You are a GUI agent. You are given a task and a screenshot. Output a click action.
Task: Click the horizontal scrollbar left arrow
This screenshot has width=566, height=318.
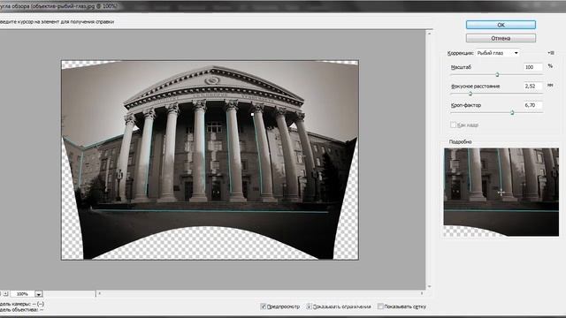(100, 293)
